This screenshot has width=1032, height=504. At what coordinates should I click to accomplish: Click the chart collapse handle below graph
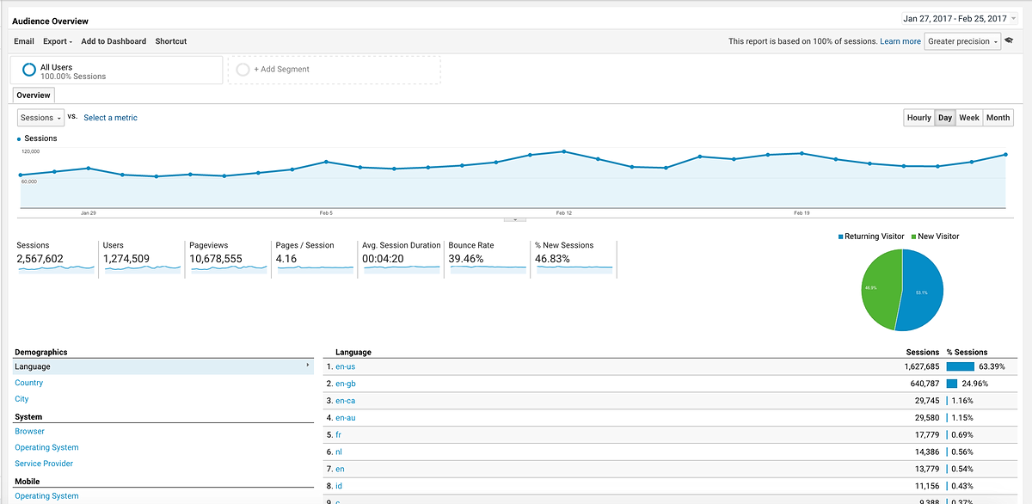[514, 219]
